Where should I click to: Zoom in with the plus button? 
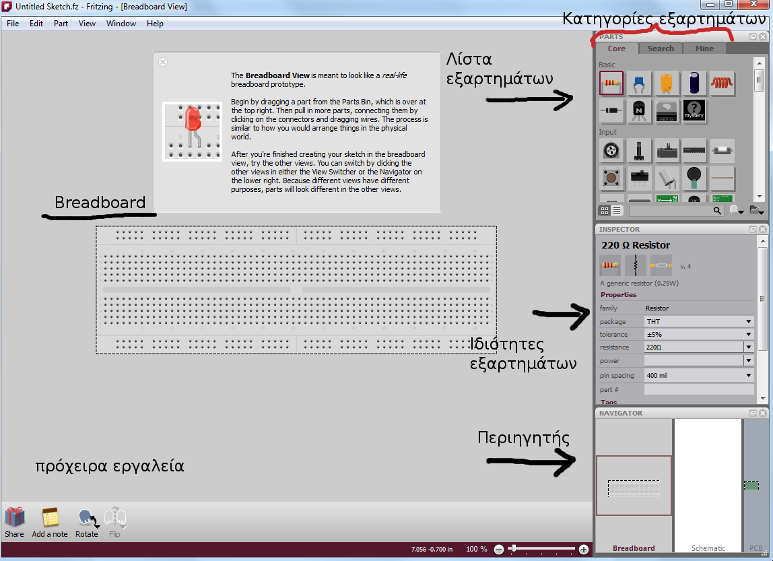[584, 549]
